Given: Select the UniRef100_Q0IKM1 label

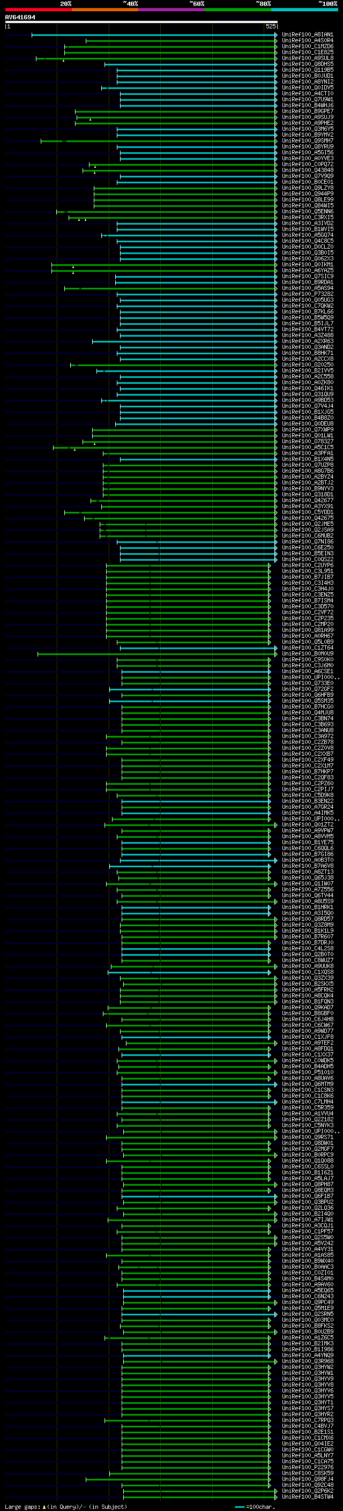Looking at the screenshot, I should click(307, 265).
